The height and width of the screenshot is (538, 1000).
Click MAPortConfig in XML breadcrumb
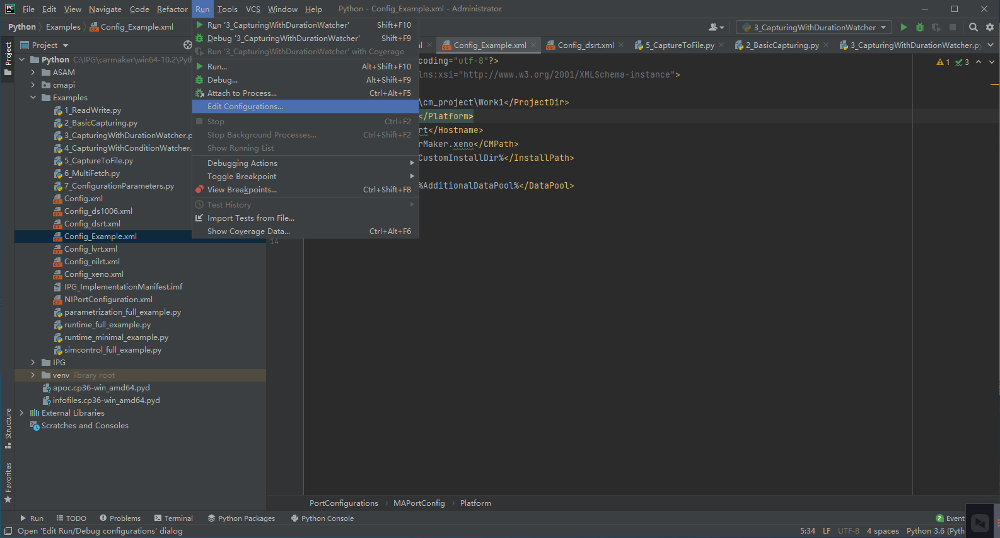(x=419, y=503)
